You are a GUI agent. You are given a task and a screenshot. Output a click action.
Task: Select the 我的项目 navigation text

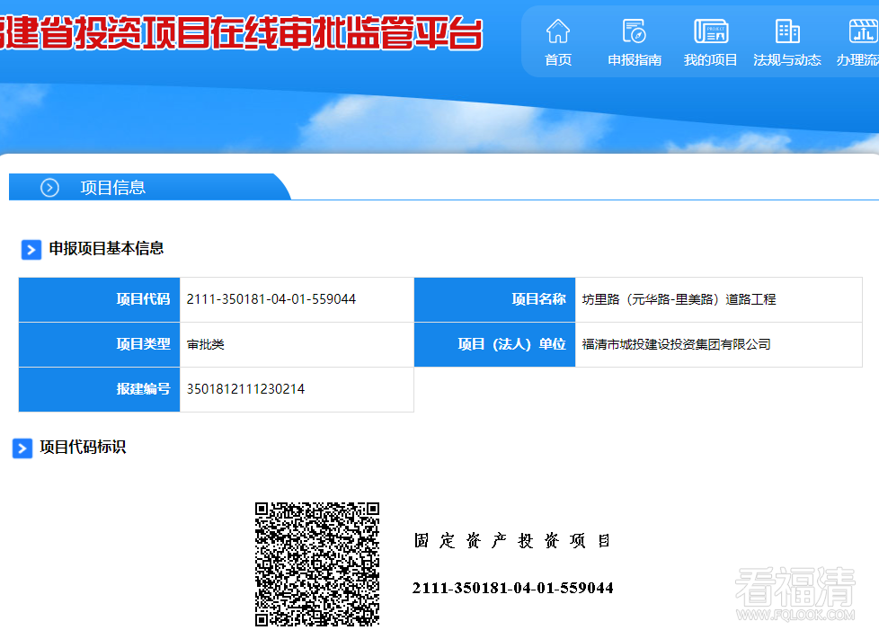coord(711,60)
